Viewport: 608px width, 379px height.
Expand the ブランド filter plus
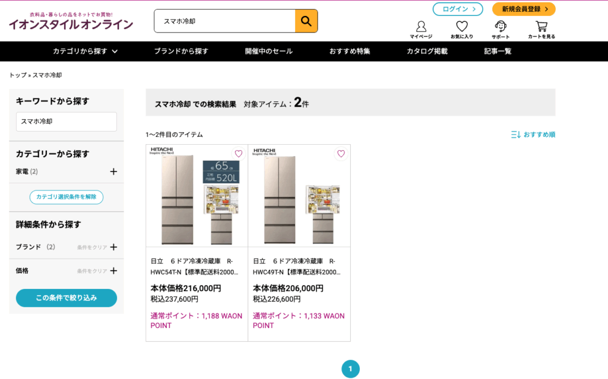(x=113, y=247)
